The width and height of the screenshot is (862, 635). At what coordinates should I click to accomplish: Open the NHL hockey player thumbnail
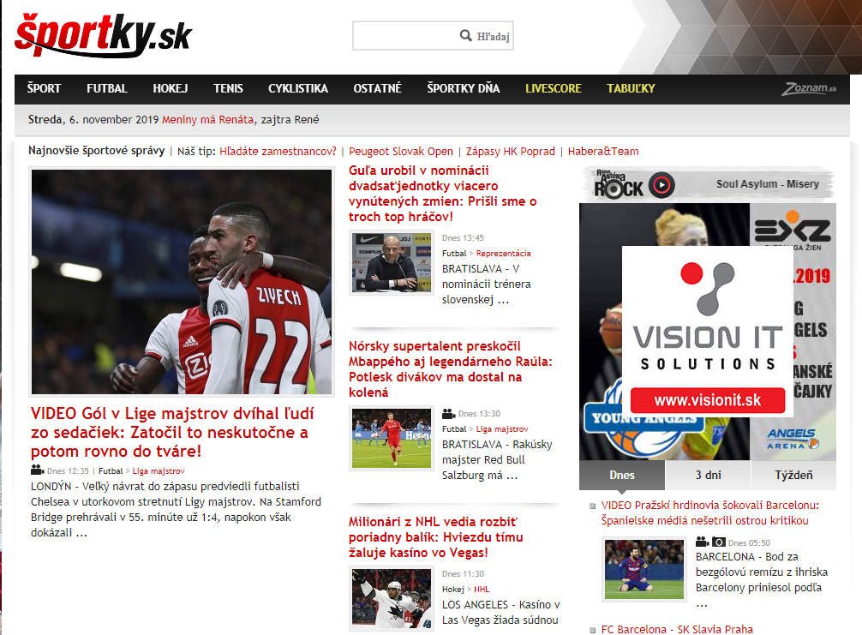(x=392, y=599)
